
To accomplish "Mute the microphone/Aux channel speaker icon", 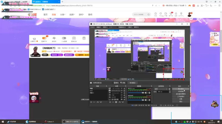I will pos(146,93).
